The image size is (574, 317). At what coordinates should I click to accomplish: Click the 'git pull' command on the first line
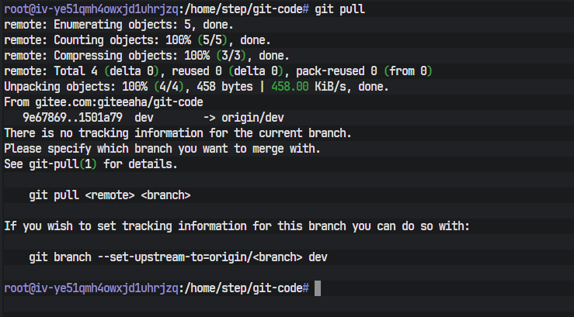point(339,9)
